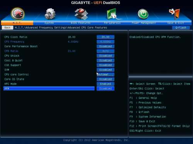Open the Save & Exit tab
Screen dimensions: 193x144
175,23
